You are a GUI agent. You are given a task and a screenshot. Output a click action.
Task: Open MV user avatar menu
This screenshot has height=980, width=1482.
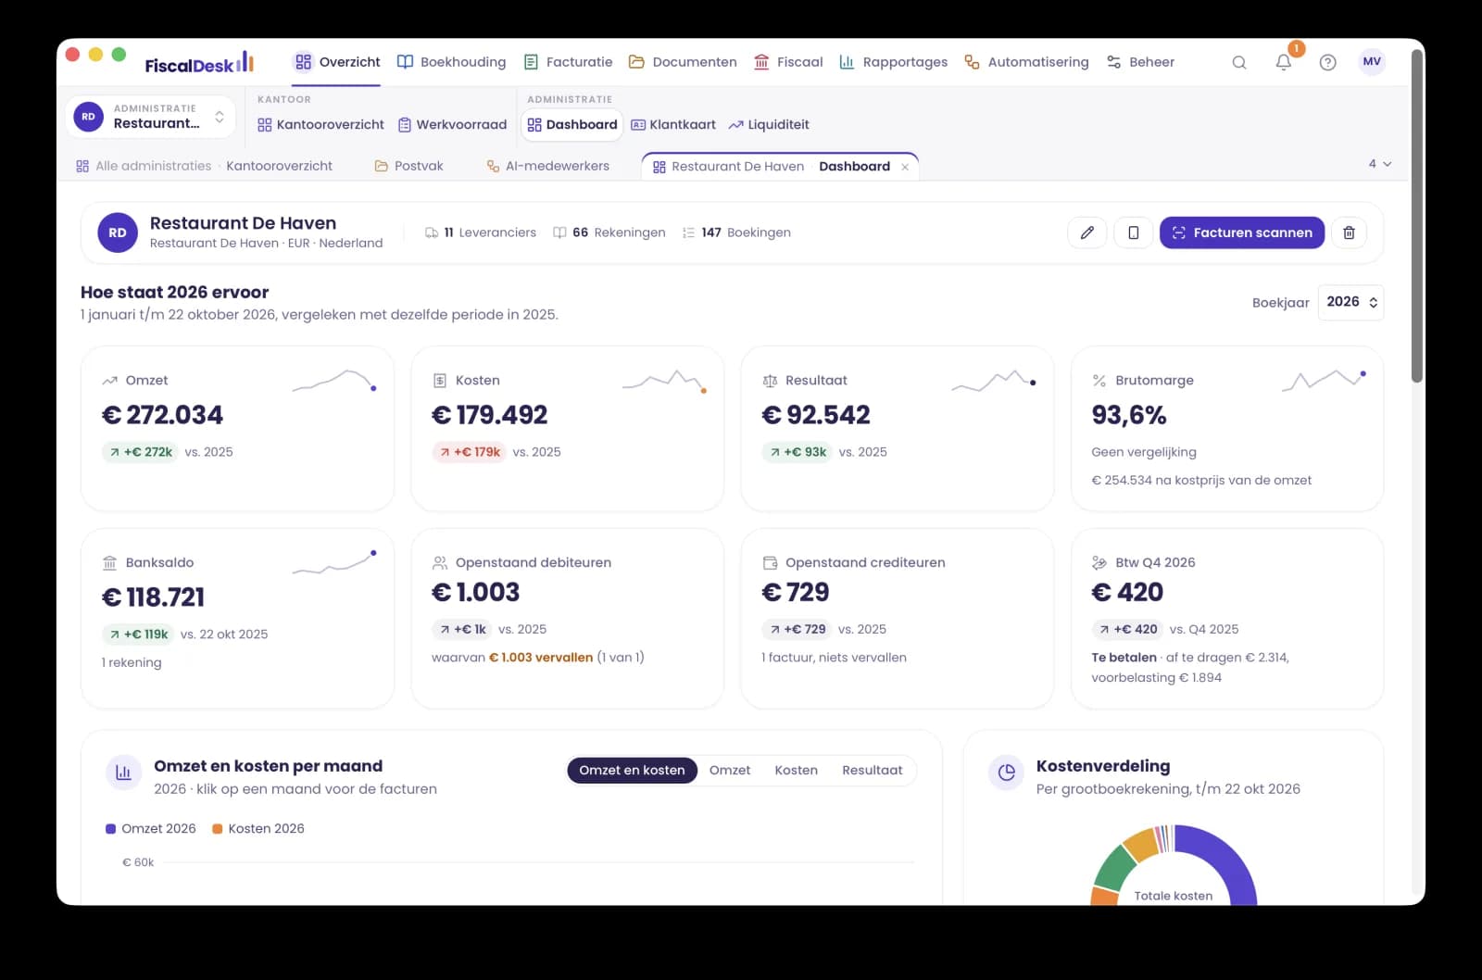[x=1372, y=62]
